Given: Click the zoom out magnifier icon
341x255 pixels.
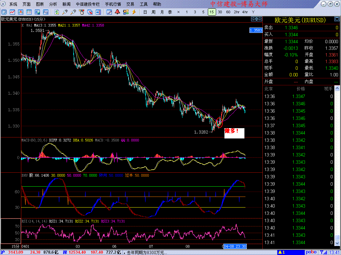Looking at the screenshot, I should click(x=73, y=12).
